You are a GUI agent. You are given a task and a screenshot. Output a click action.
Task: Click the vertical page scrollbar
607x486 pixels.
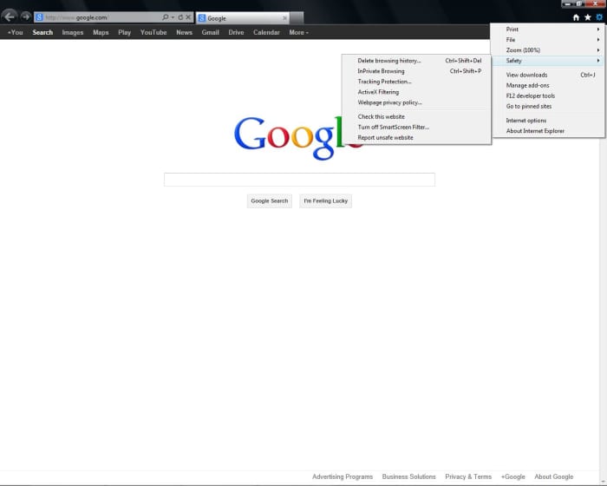click(x=604, y=310)
